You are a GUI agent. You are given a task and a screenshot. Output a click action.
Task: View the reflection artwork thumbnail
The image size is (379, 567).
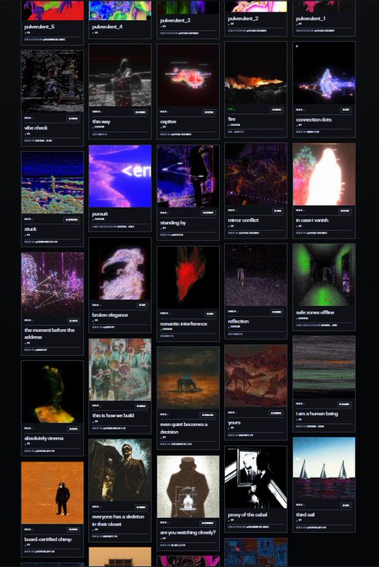click(x=256, y=275)
